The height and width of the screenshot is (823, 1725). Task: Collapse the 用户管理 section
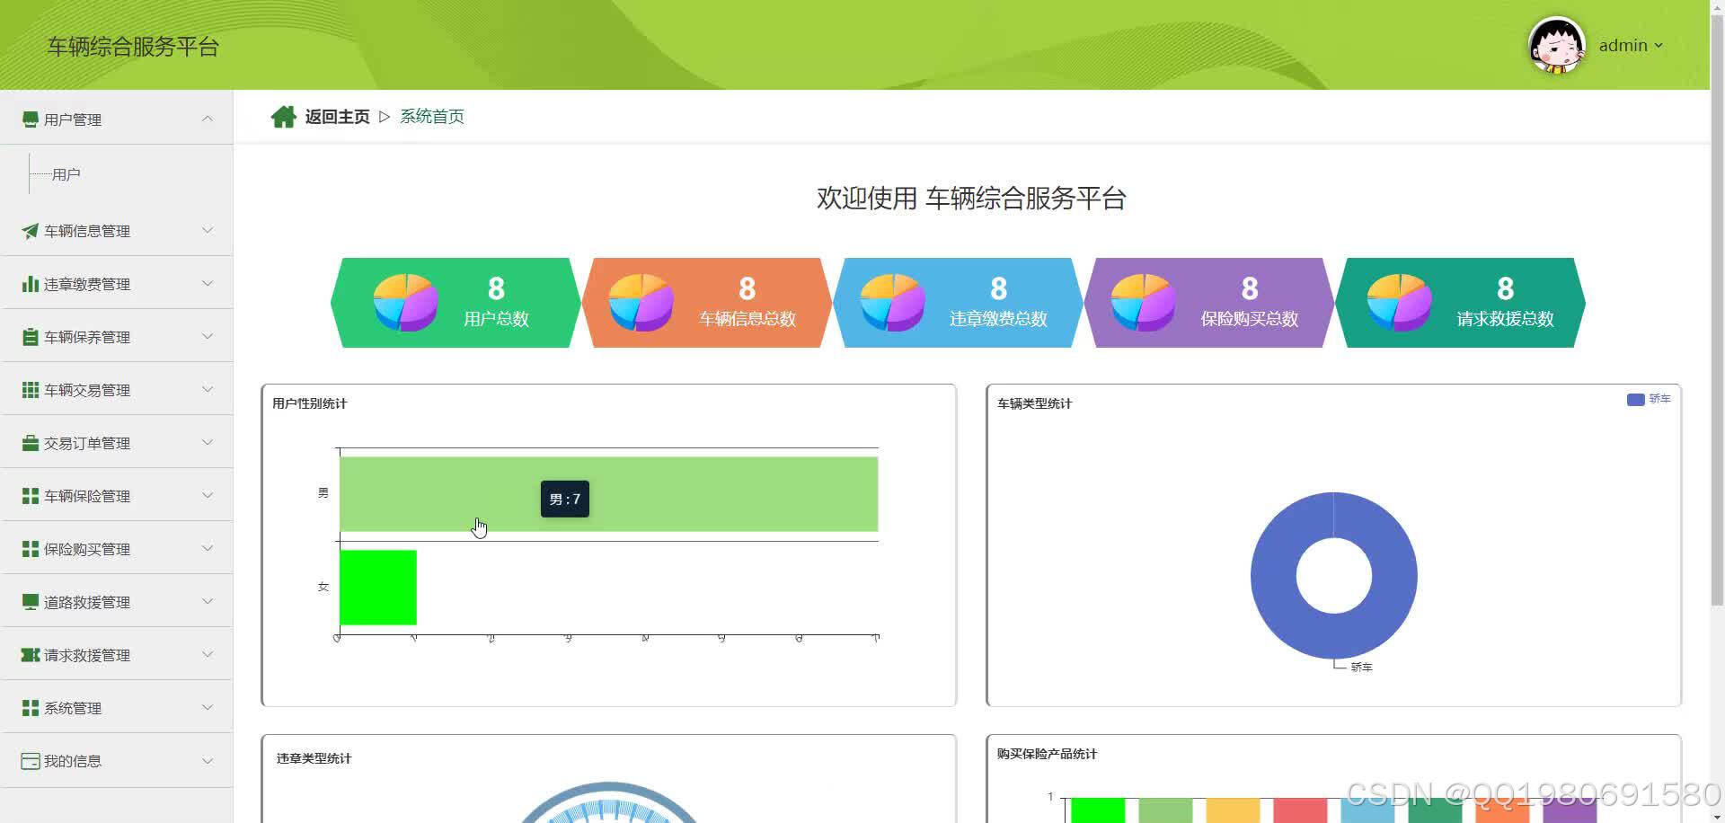[208, 119]
